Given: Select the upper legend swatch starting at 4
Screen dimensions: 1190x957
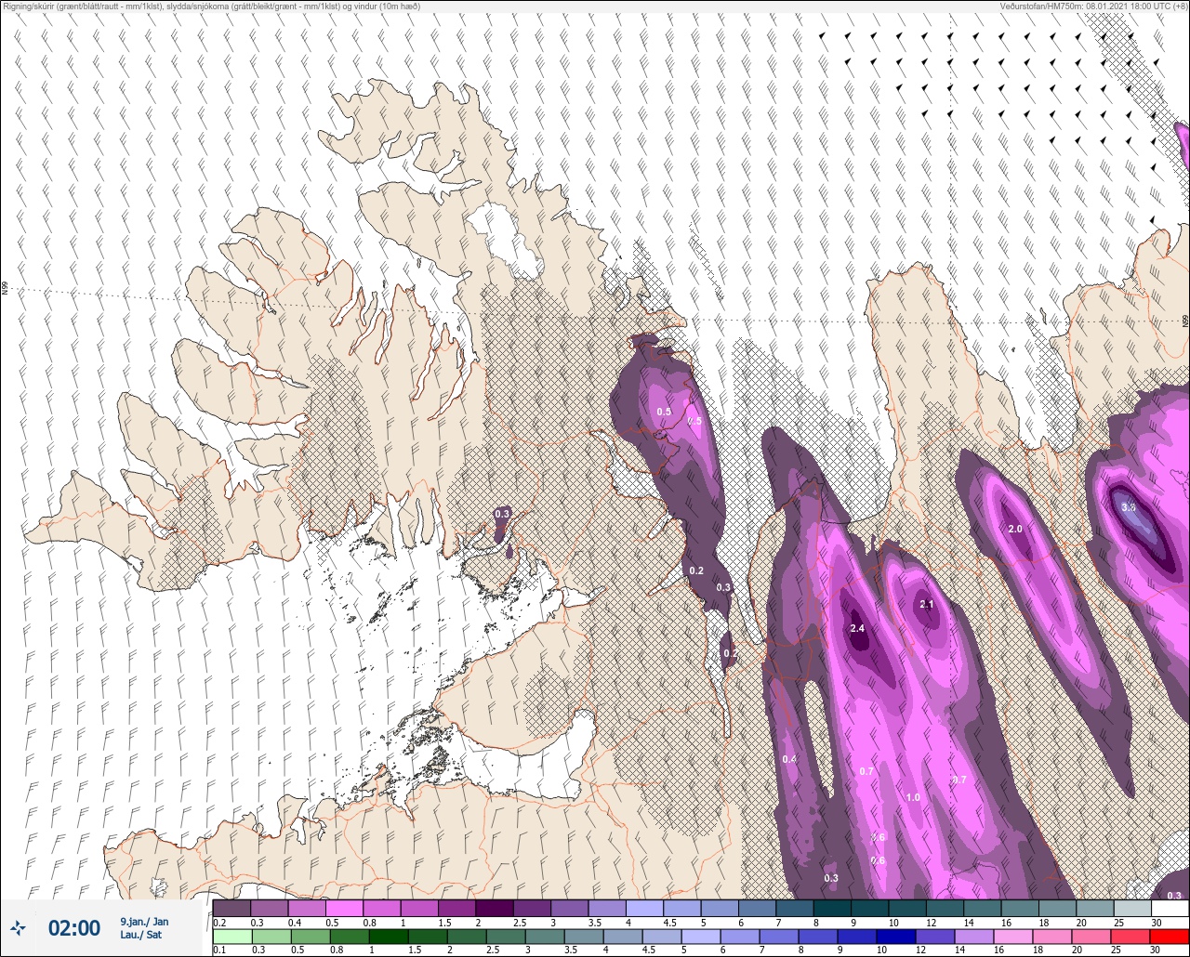Looking at the screenshot, I should [x=645, y=908].
